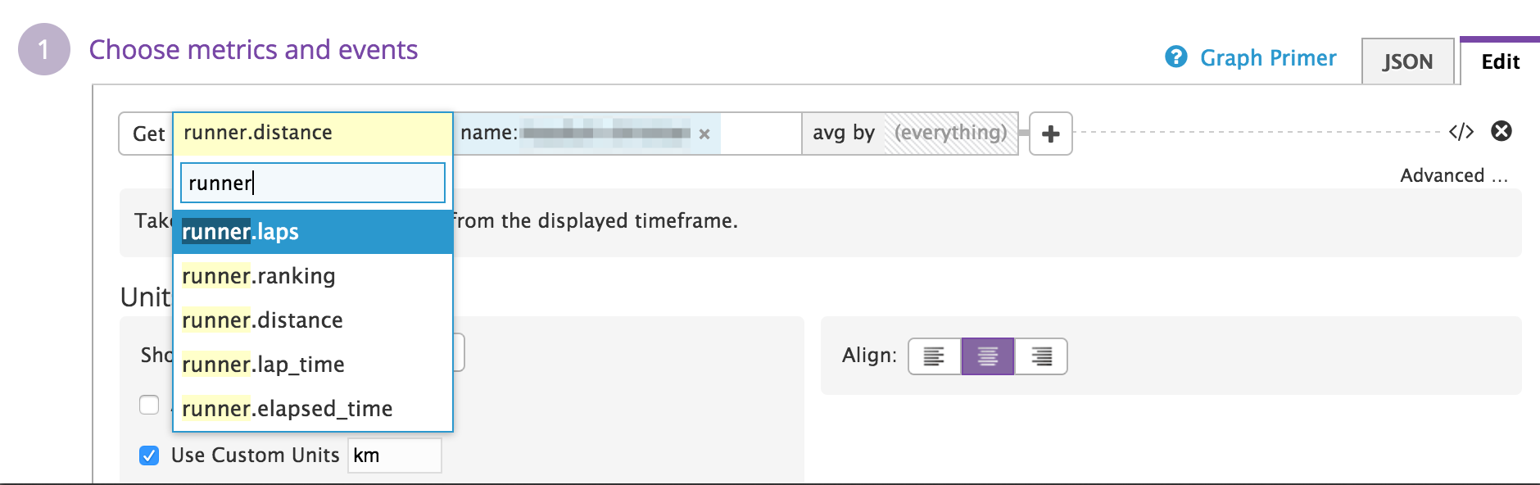Click the metric search input showing runner
1540x485 pixels.
312,182
